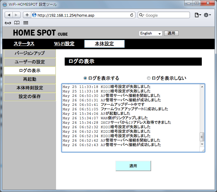Viewport: 217px width, 192px height.
Task: Click log entry at May 26 06:52:42
Action: coord(111,140)
